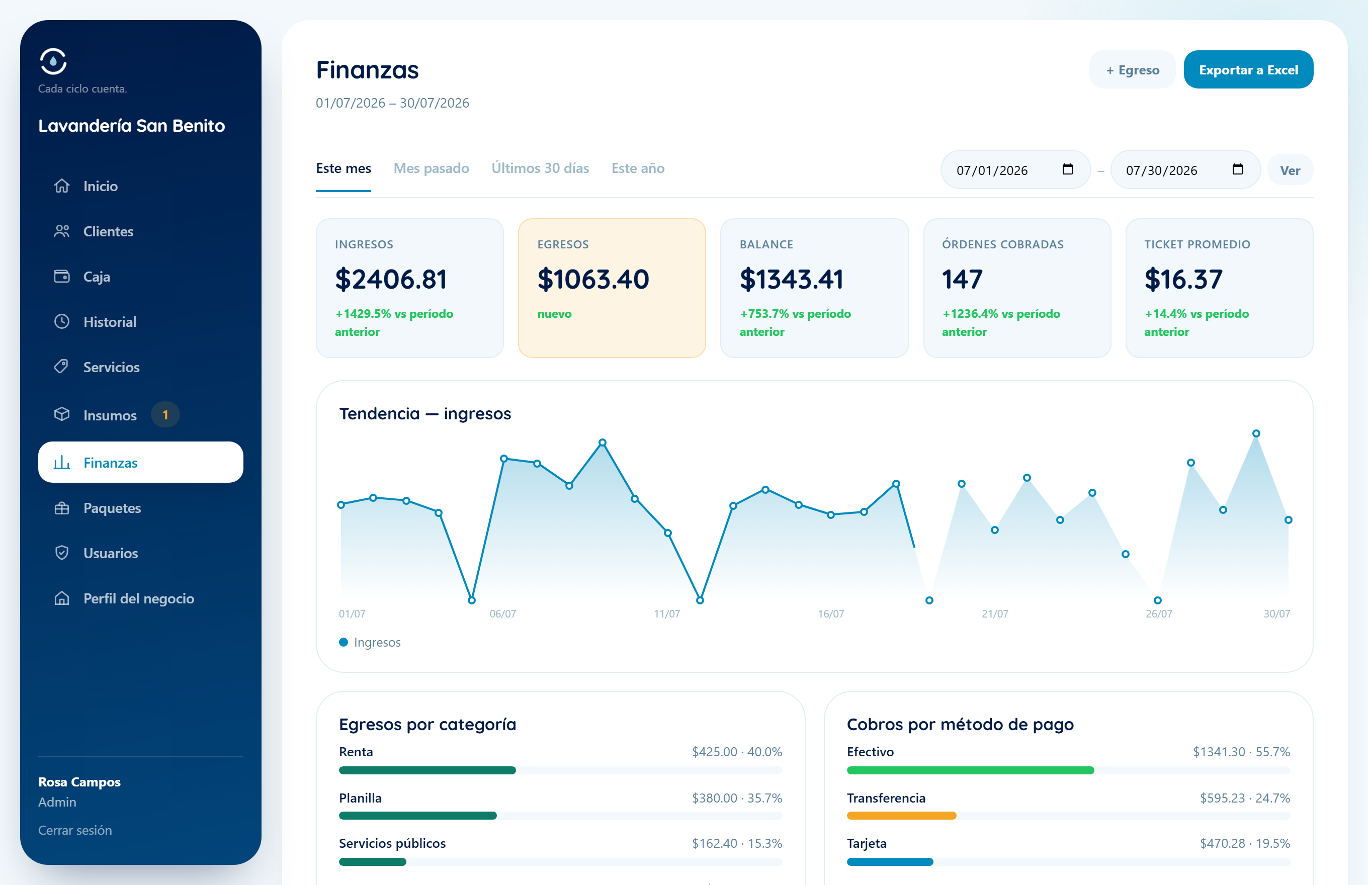This screenshot has height=885, width=1368.
Task: Switch to Últimos 30 días tab
Action: [x=540, y=168]
